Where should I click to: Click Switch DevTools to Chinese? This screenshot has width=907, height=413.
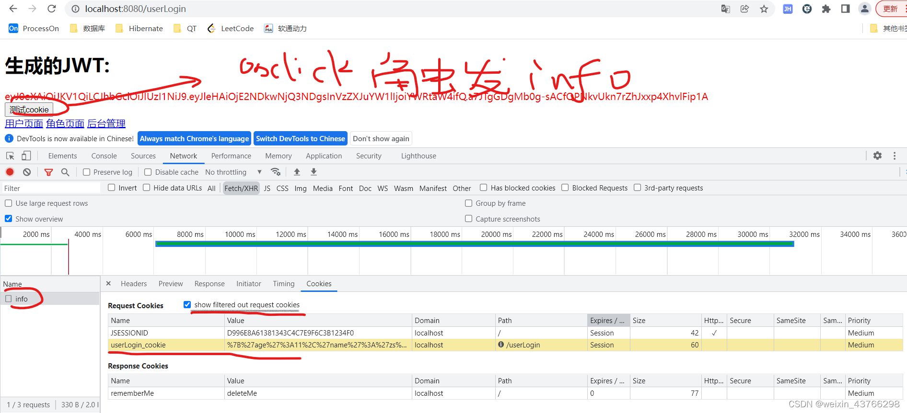click(x=301, y=138)
